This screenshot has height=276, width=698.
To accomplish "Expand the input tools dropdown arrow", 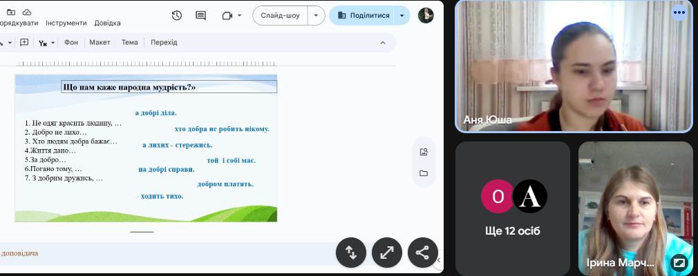I will (53, 43).
